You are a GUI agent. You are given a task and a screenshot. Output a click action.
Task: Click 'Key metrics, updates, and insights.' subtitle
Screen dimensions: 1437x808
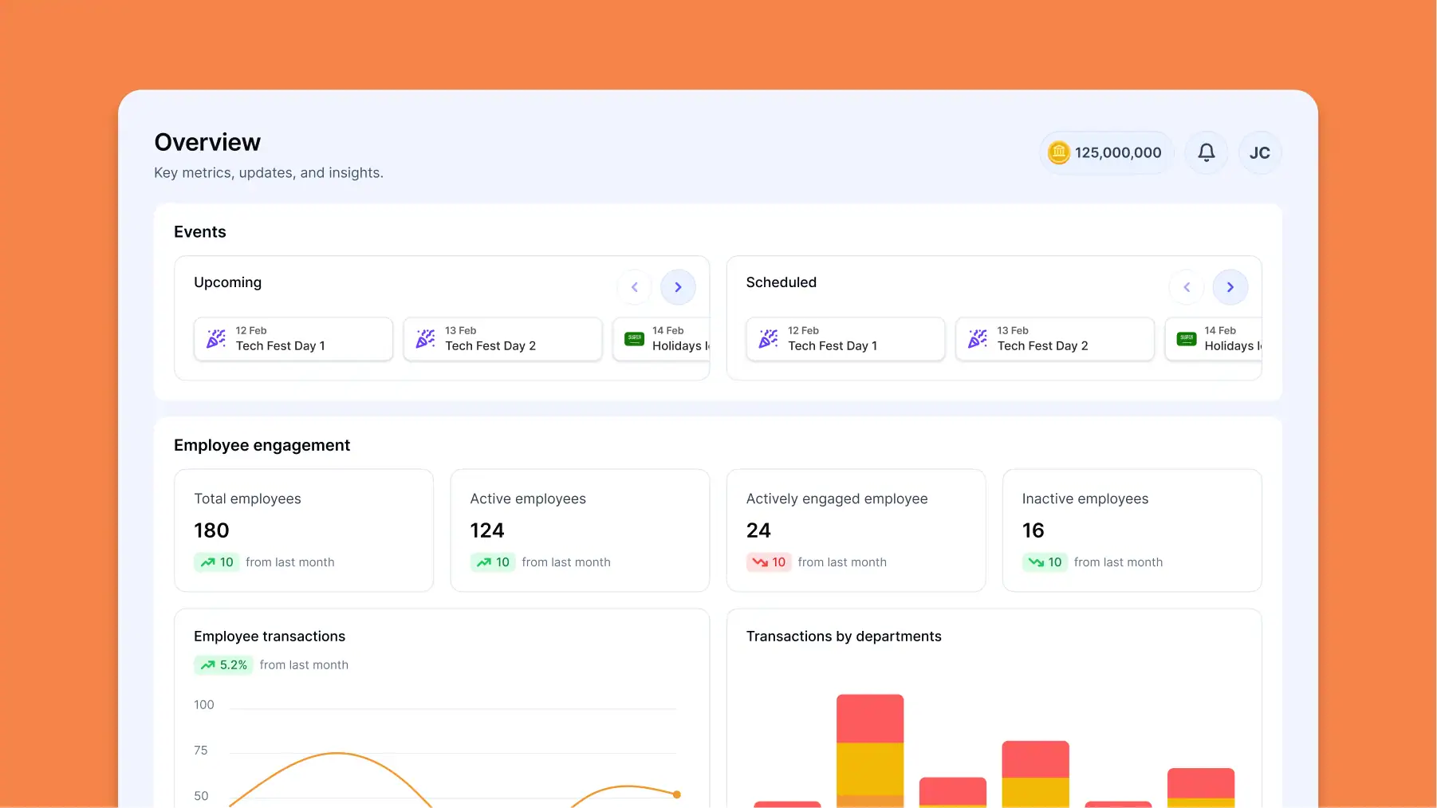click(x=269, y=173)
